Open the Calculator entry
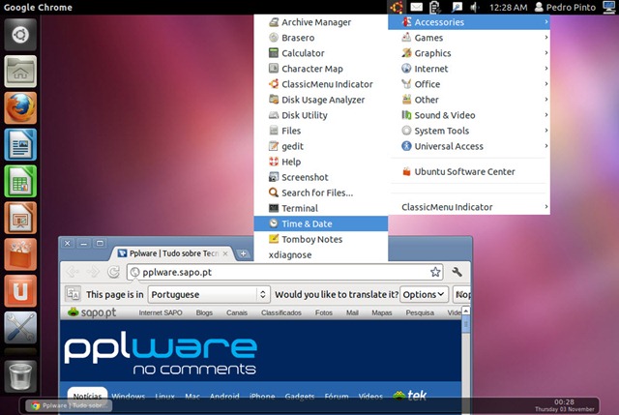The height and width of the screenshot is (415, 619). tap(321, 53)
